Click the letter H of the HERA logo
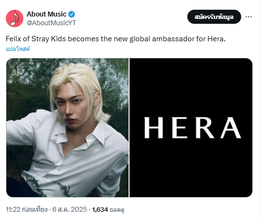Viewport: 263px width, 219px height. pyautogui.click(x=154, y=128)
